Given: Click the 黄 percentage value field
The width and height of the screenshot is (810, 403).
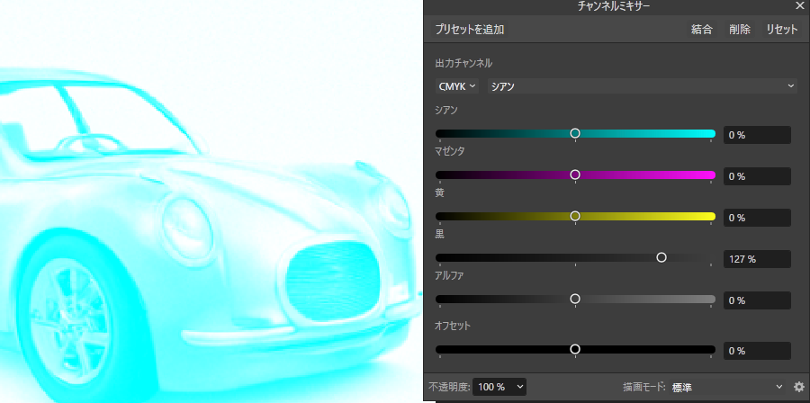Looking at the screenshot, I should click(x=757, y=217).
